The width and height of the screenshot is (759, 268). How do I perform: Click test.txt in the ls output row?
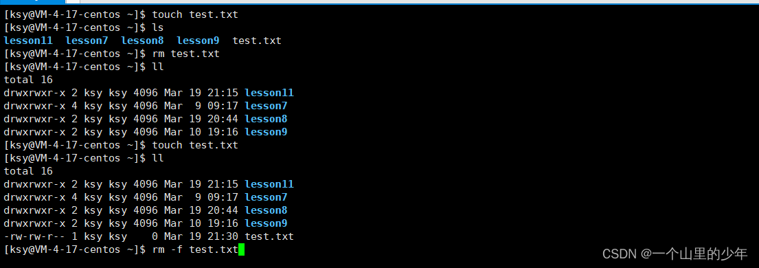tap(257, 41)
